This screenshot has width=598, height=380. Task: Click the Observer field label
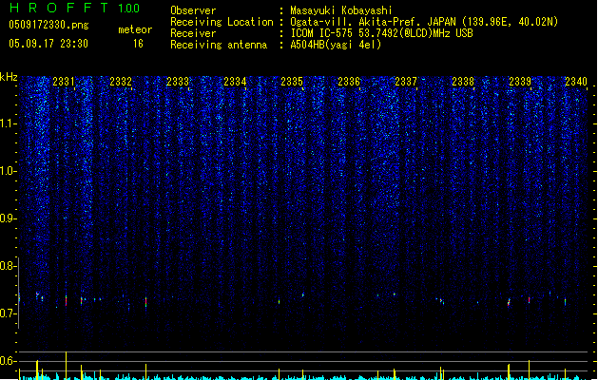193,10
